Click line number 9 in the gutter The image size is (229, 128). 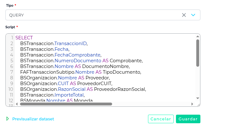(11, 83)
